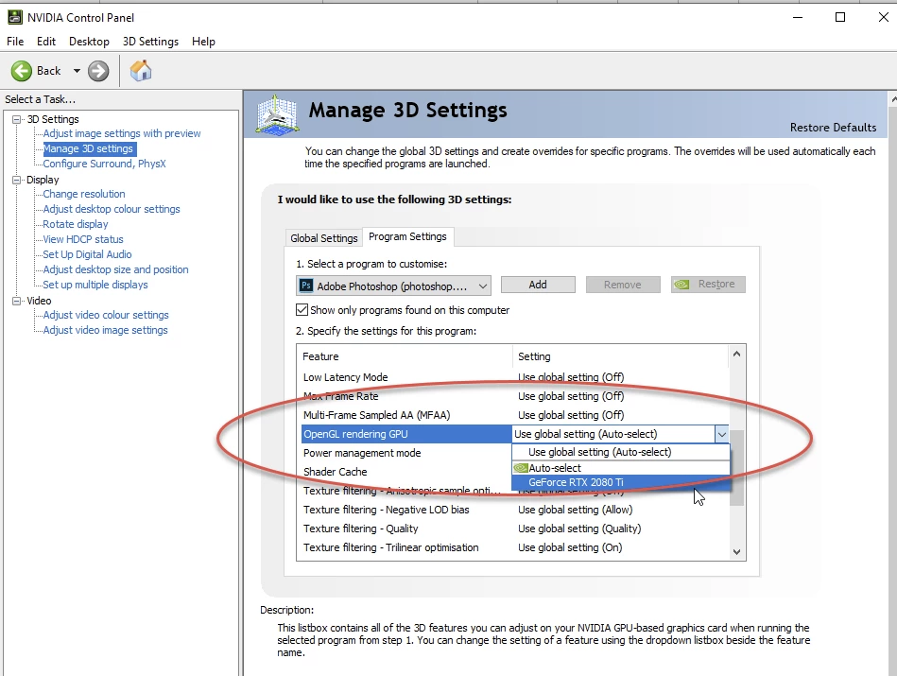Viewport: 897px width, 676px height.
Task: Collapse the 3D Settings tree node
Action: point(17,119)
